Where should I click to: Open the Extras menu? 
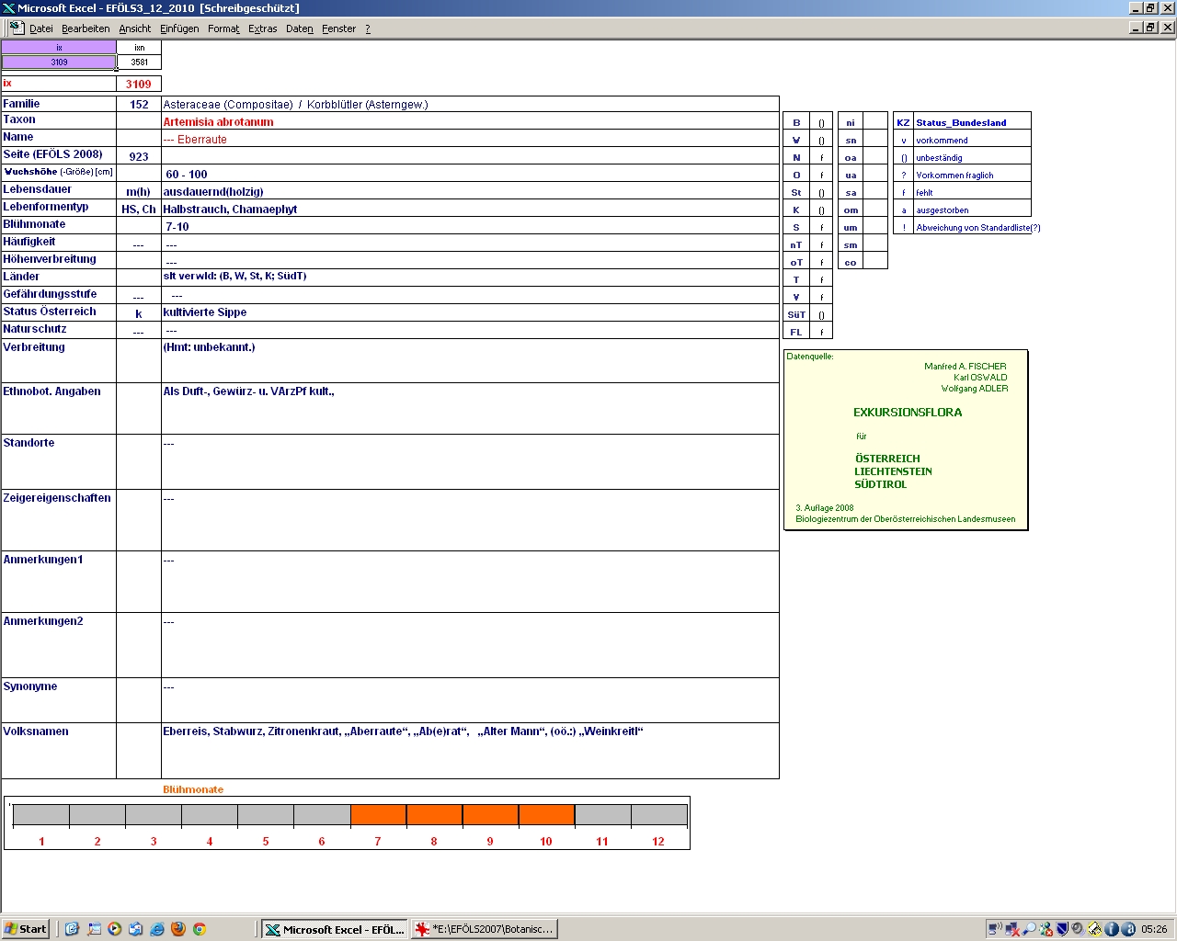pyautogui.click(x=263, y=28)
